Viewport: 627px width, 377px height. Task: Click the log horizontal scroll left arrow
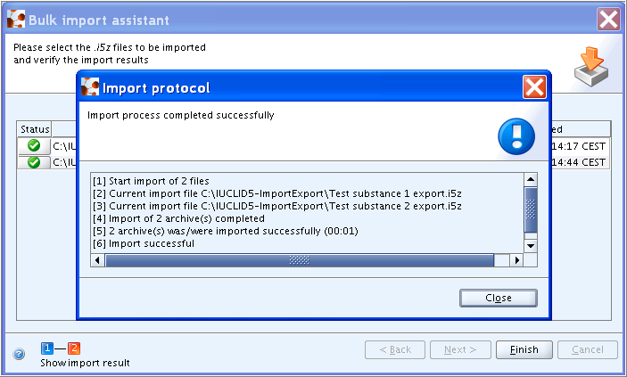[97, 260]
